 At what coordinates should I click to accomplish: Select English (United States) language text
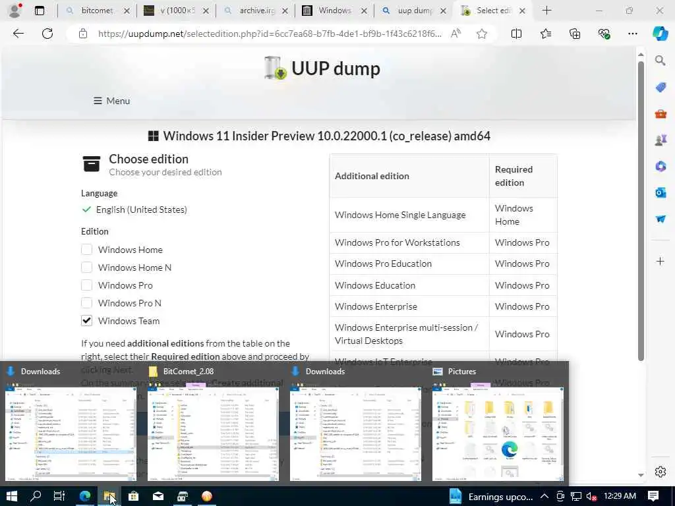(142, 210)
